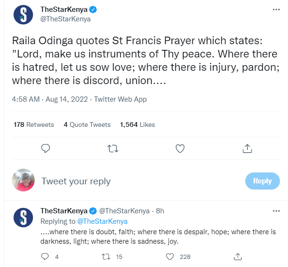Reply to the main St Francis Prayer tweet
The width and height of the screenshot is (288, 267).
tap(46, 149)
